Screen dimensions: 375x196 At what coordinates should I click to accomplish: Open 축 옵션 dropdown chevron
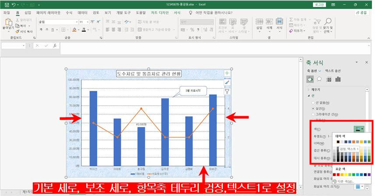click(x=320, y=71)
